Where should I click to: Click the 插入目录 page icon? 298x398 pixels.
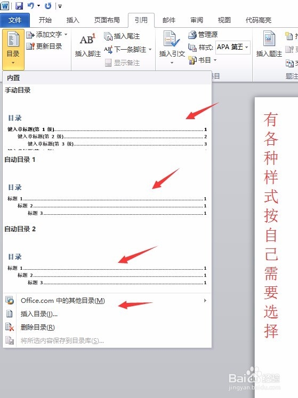[10, 314]
